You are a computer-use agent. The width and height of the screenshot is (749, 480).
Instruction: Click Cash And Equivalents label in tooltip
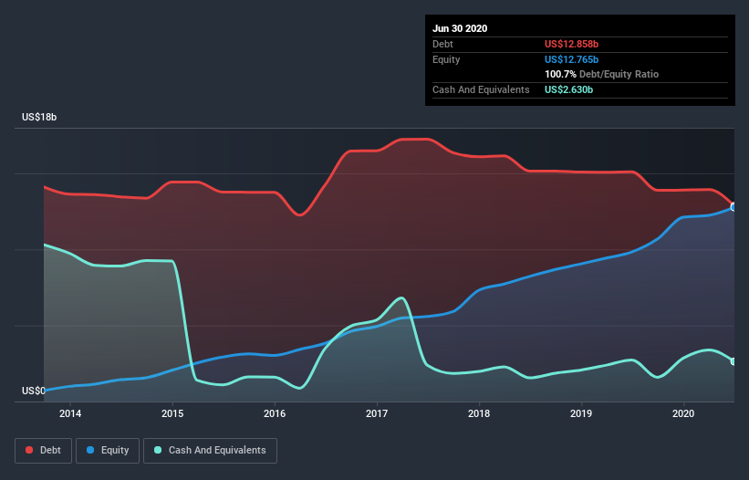click(481, 89)
